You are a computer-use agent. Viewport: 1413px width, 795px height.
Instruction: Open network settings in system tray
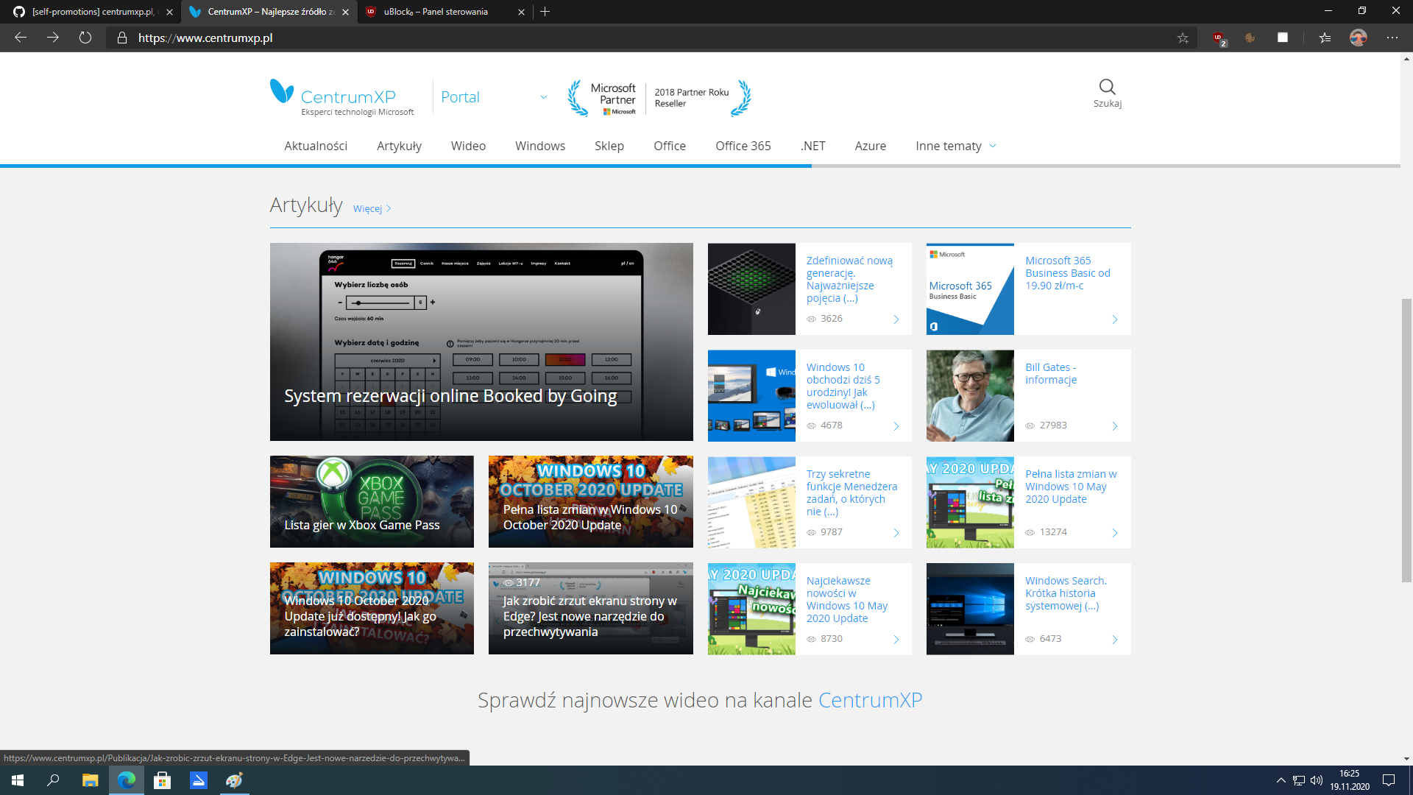(x=1299, y=780)
